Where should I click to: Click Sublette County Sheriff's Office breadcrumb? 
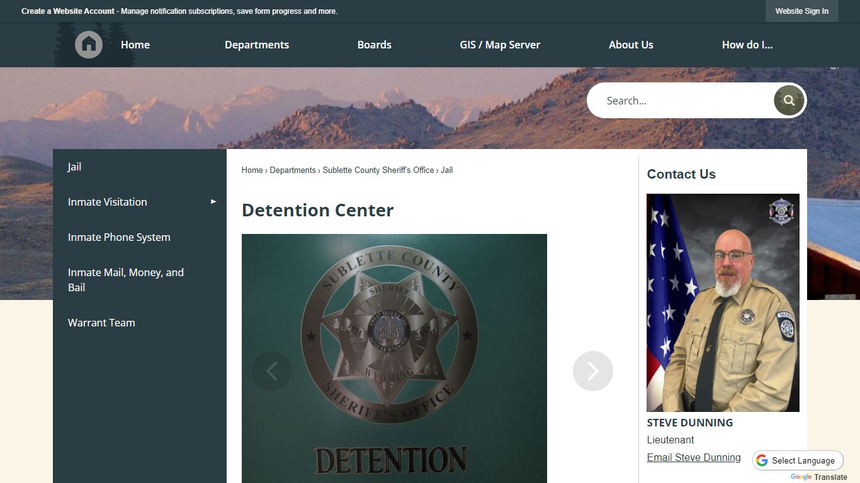tap(378, 170)
